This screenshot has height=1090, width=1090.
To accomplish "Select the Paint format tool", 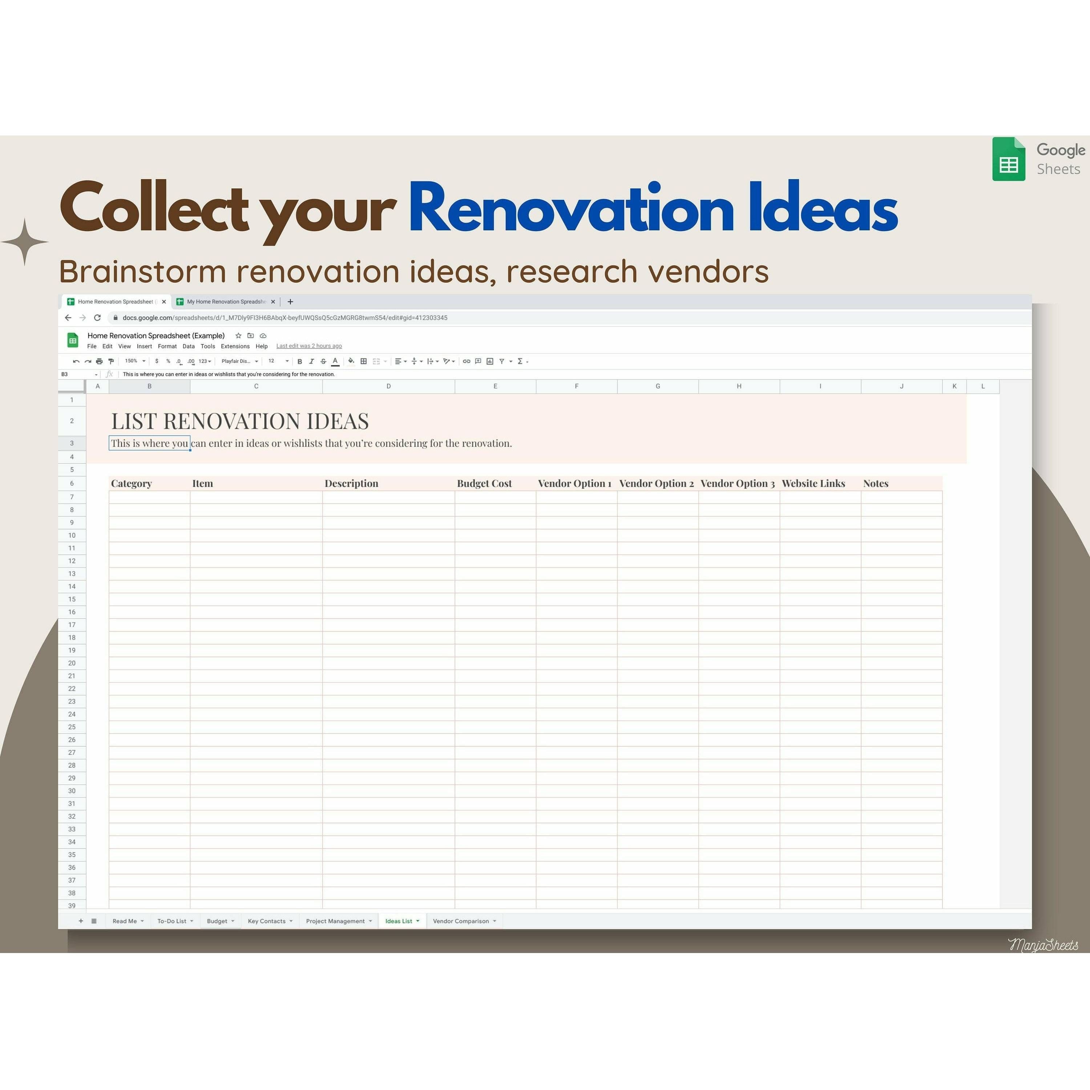I will [111, 361].
